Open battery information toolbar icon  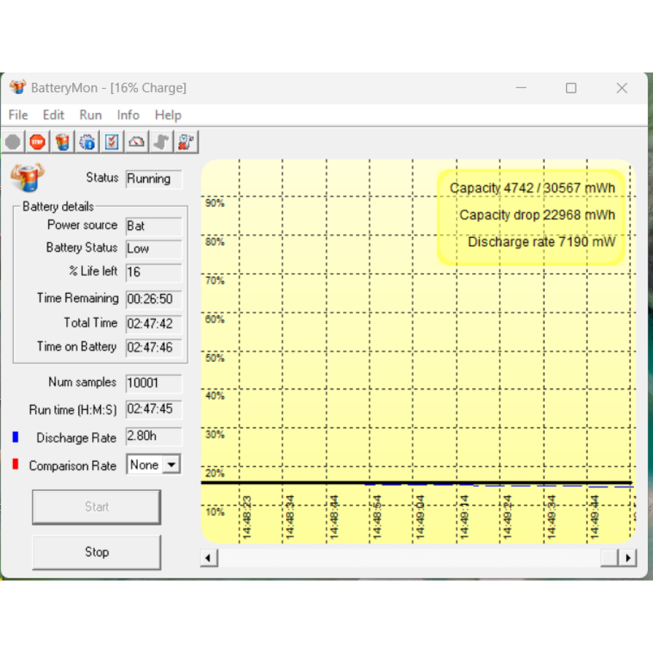(62, 142)
